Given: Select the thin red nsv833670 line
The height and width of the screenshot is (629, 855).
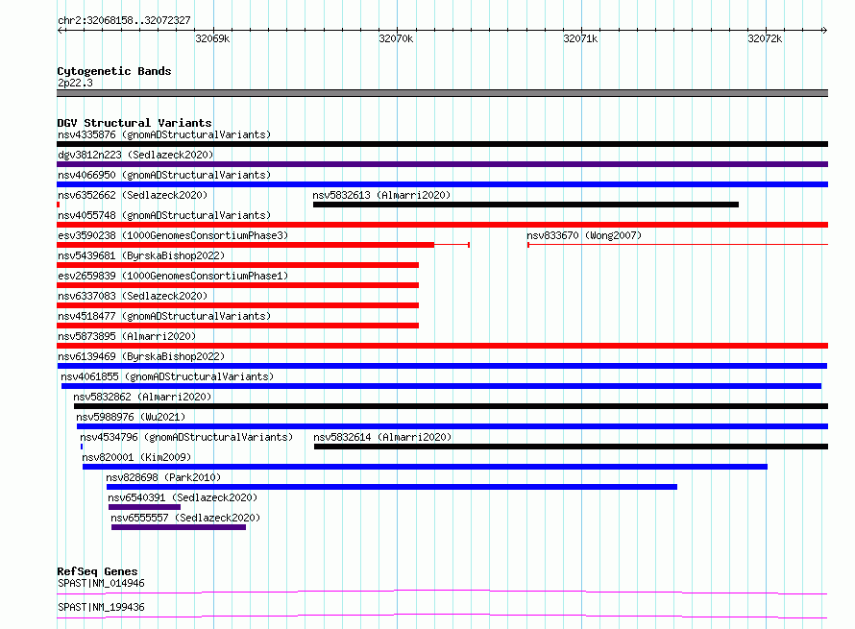Looking at the screenshot, I should click(678, 245).
